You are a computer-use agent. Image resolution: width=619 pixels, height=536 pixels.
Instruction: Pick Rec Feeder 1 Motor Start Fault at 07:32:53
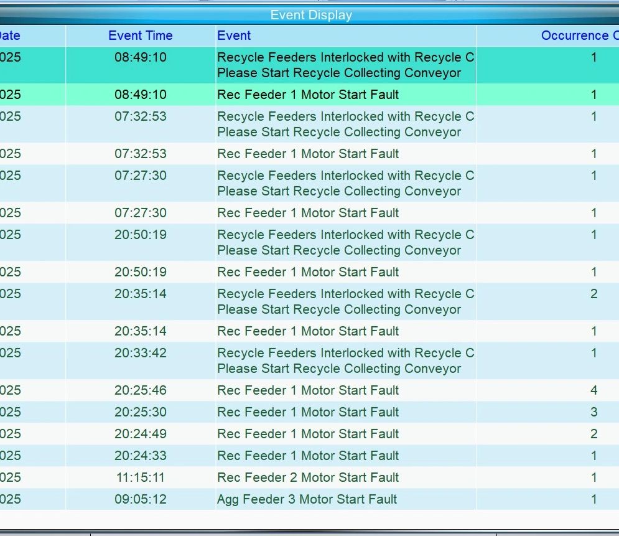pos(308,154)
